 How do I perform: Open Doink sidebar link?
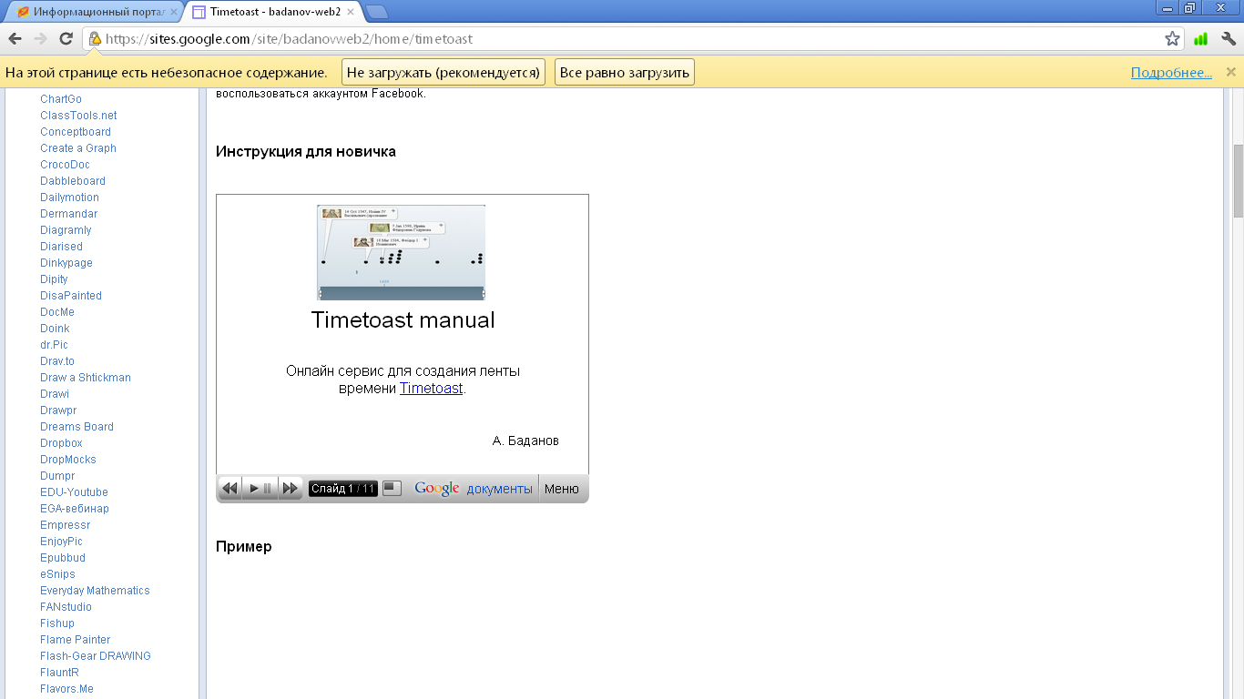coord(55,329)
